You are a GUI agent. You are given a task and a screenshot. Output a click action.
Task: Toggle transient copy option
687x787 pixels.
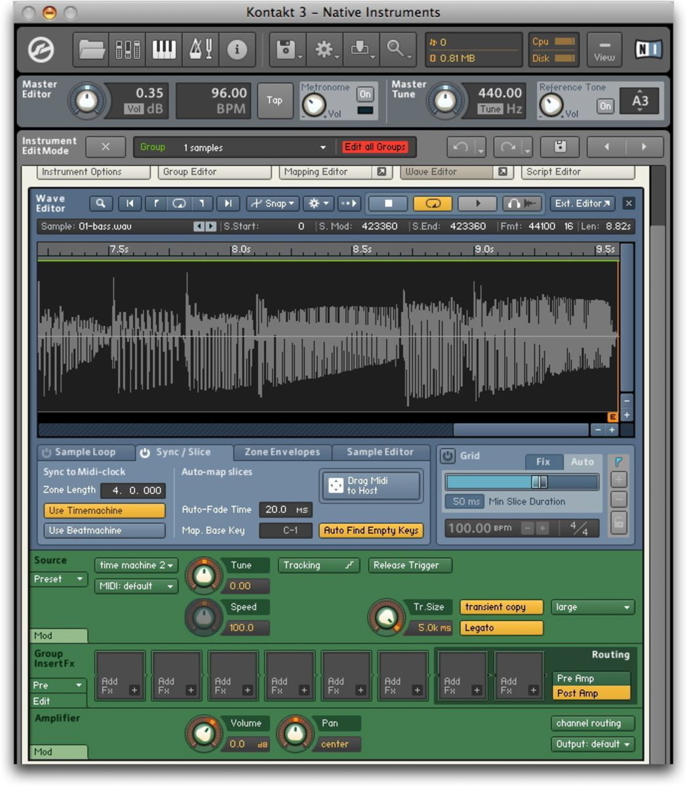pyautogui.click(x=501, y=607)
